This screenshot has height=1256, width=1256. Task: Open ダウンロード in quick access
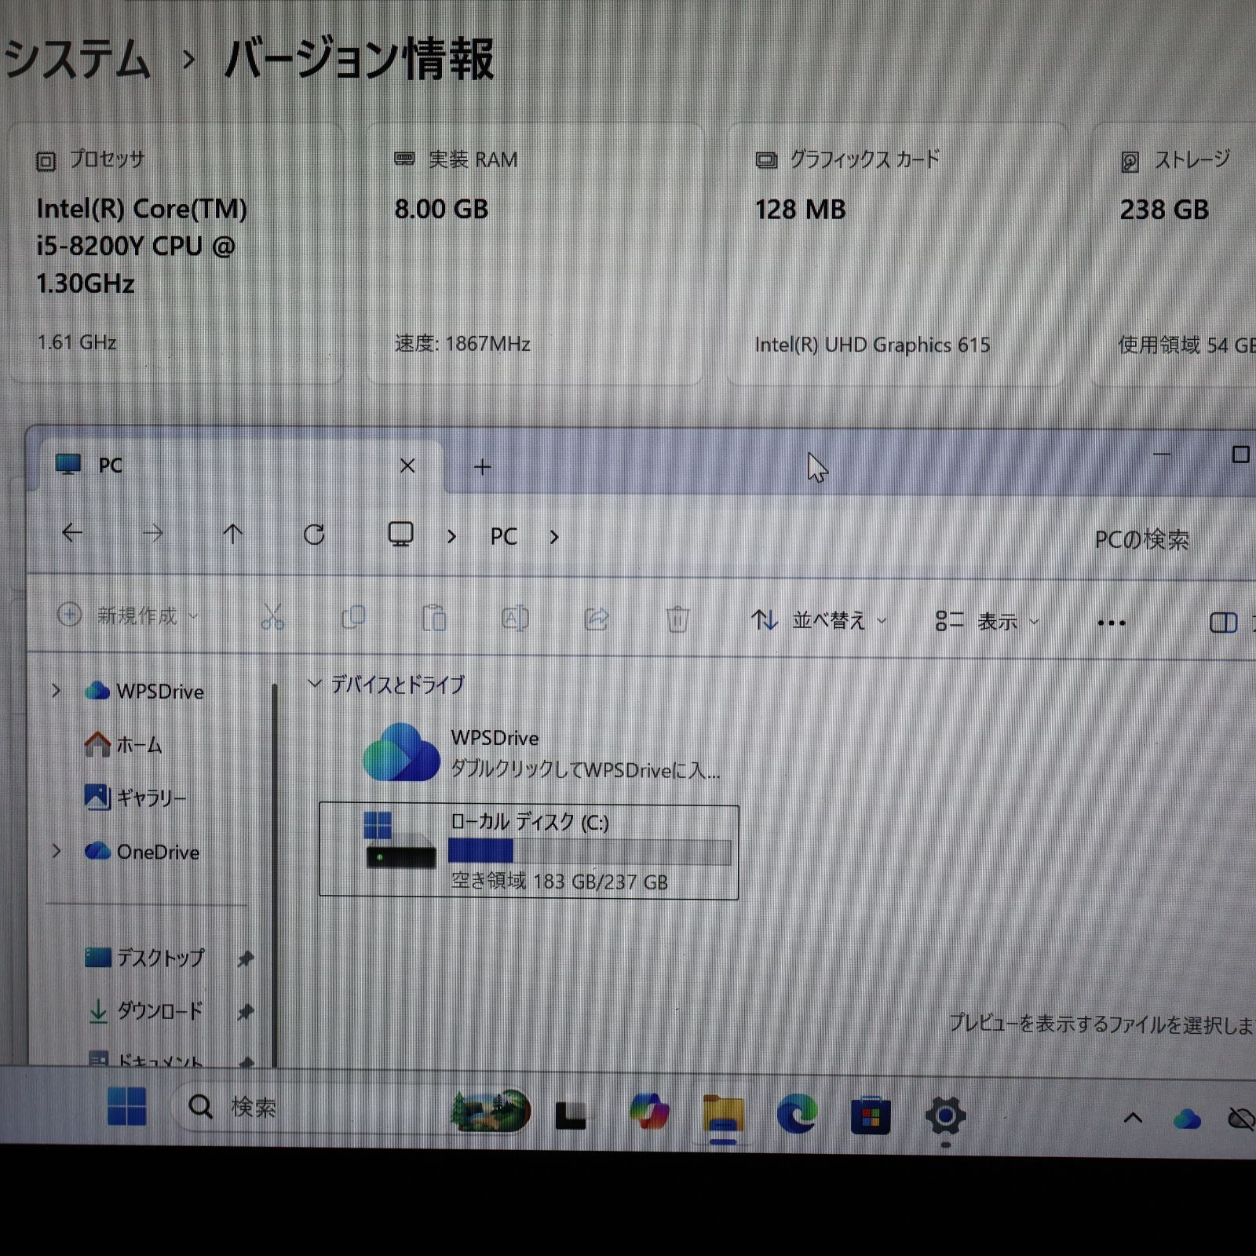click(144, 1011)
